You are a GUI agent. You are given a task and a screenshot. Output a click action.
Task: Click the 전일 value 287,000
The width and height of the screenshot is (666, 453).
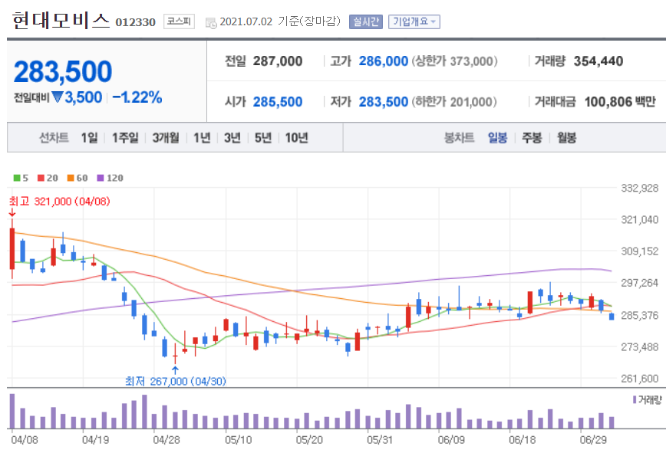[x=278, y=61]
